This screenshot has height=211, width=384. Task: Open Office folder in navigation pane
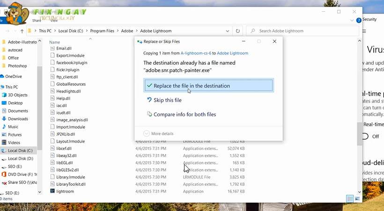(13, 58)
